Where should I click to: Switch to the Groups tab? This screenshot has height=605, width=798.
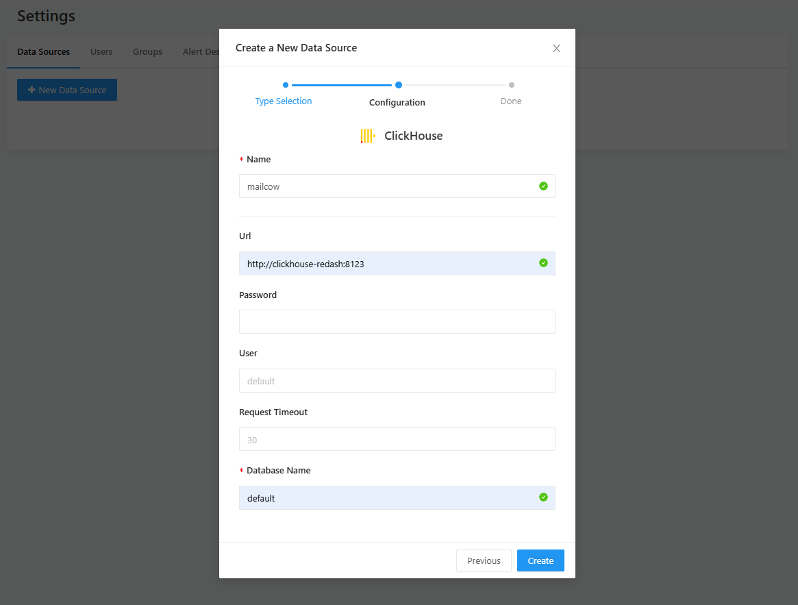pos(147,52)
